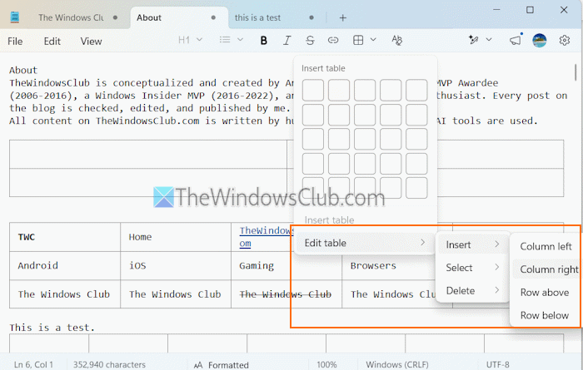Expand the H1 heading dropdown

(x=199, y=39)
